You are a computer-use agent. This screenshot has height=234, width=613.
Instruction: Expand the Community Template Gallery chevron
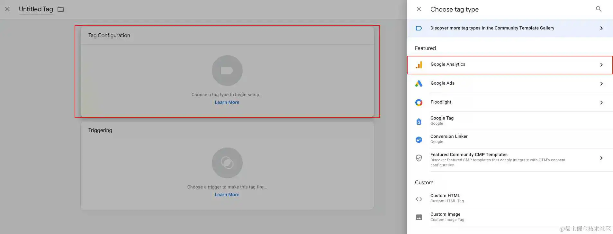tap(601, 28)
